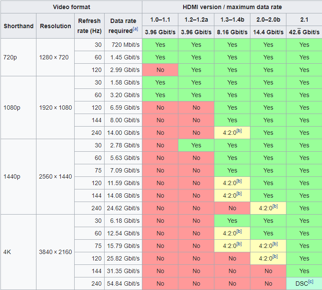322x290 pixels.
Task: Open footnote [c] beside DSC cell
Action: 311,282
